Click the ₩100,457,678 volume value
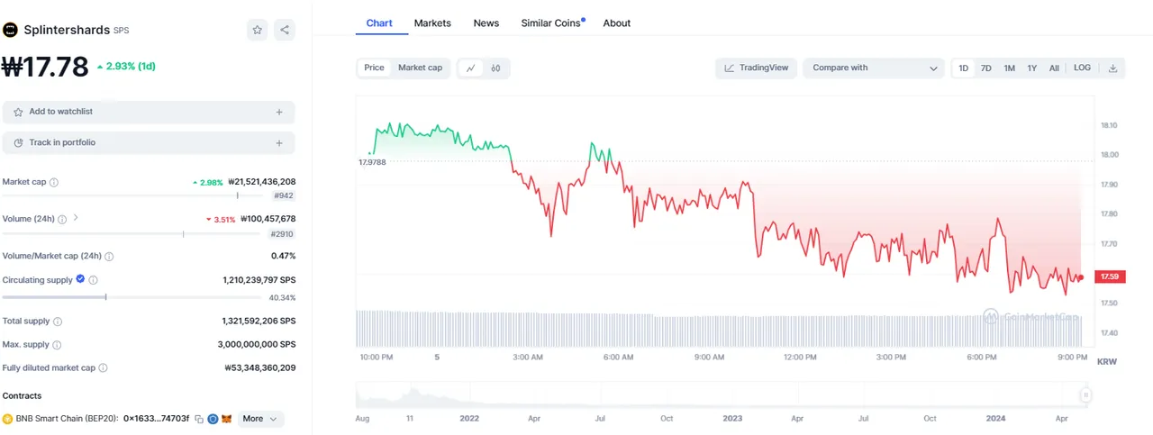 (268, 219)
